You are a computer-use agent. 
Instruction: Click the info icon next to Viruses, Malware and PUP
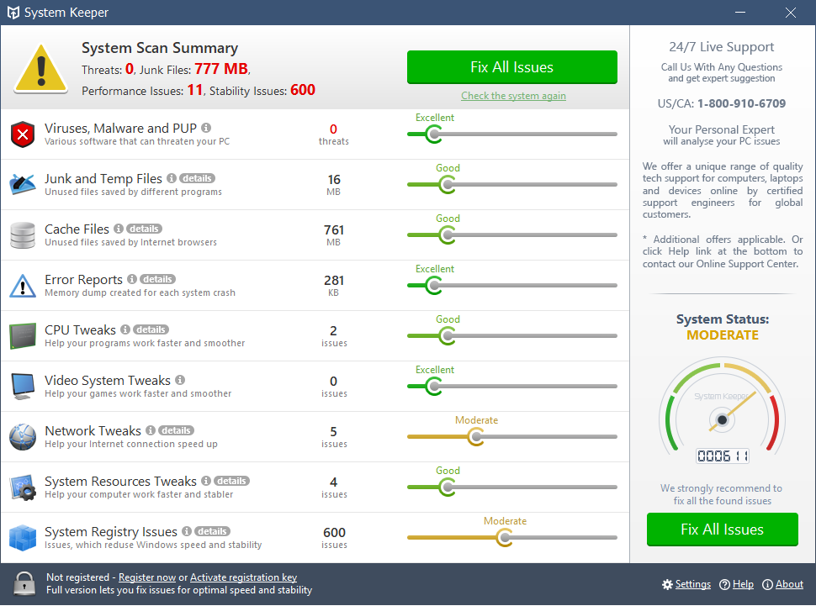pos(206,128)
